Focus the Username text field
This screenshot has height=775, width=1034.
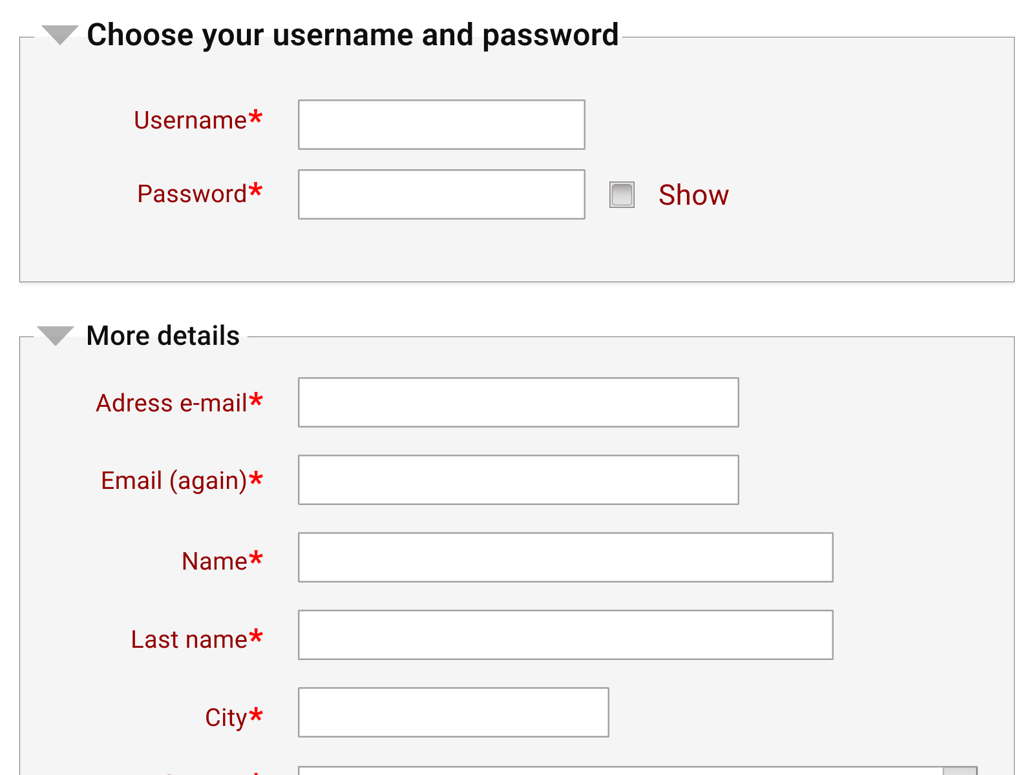pos(441,125)
